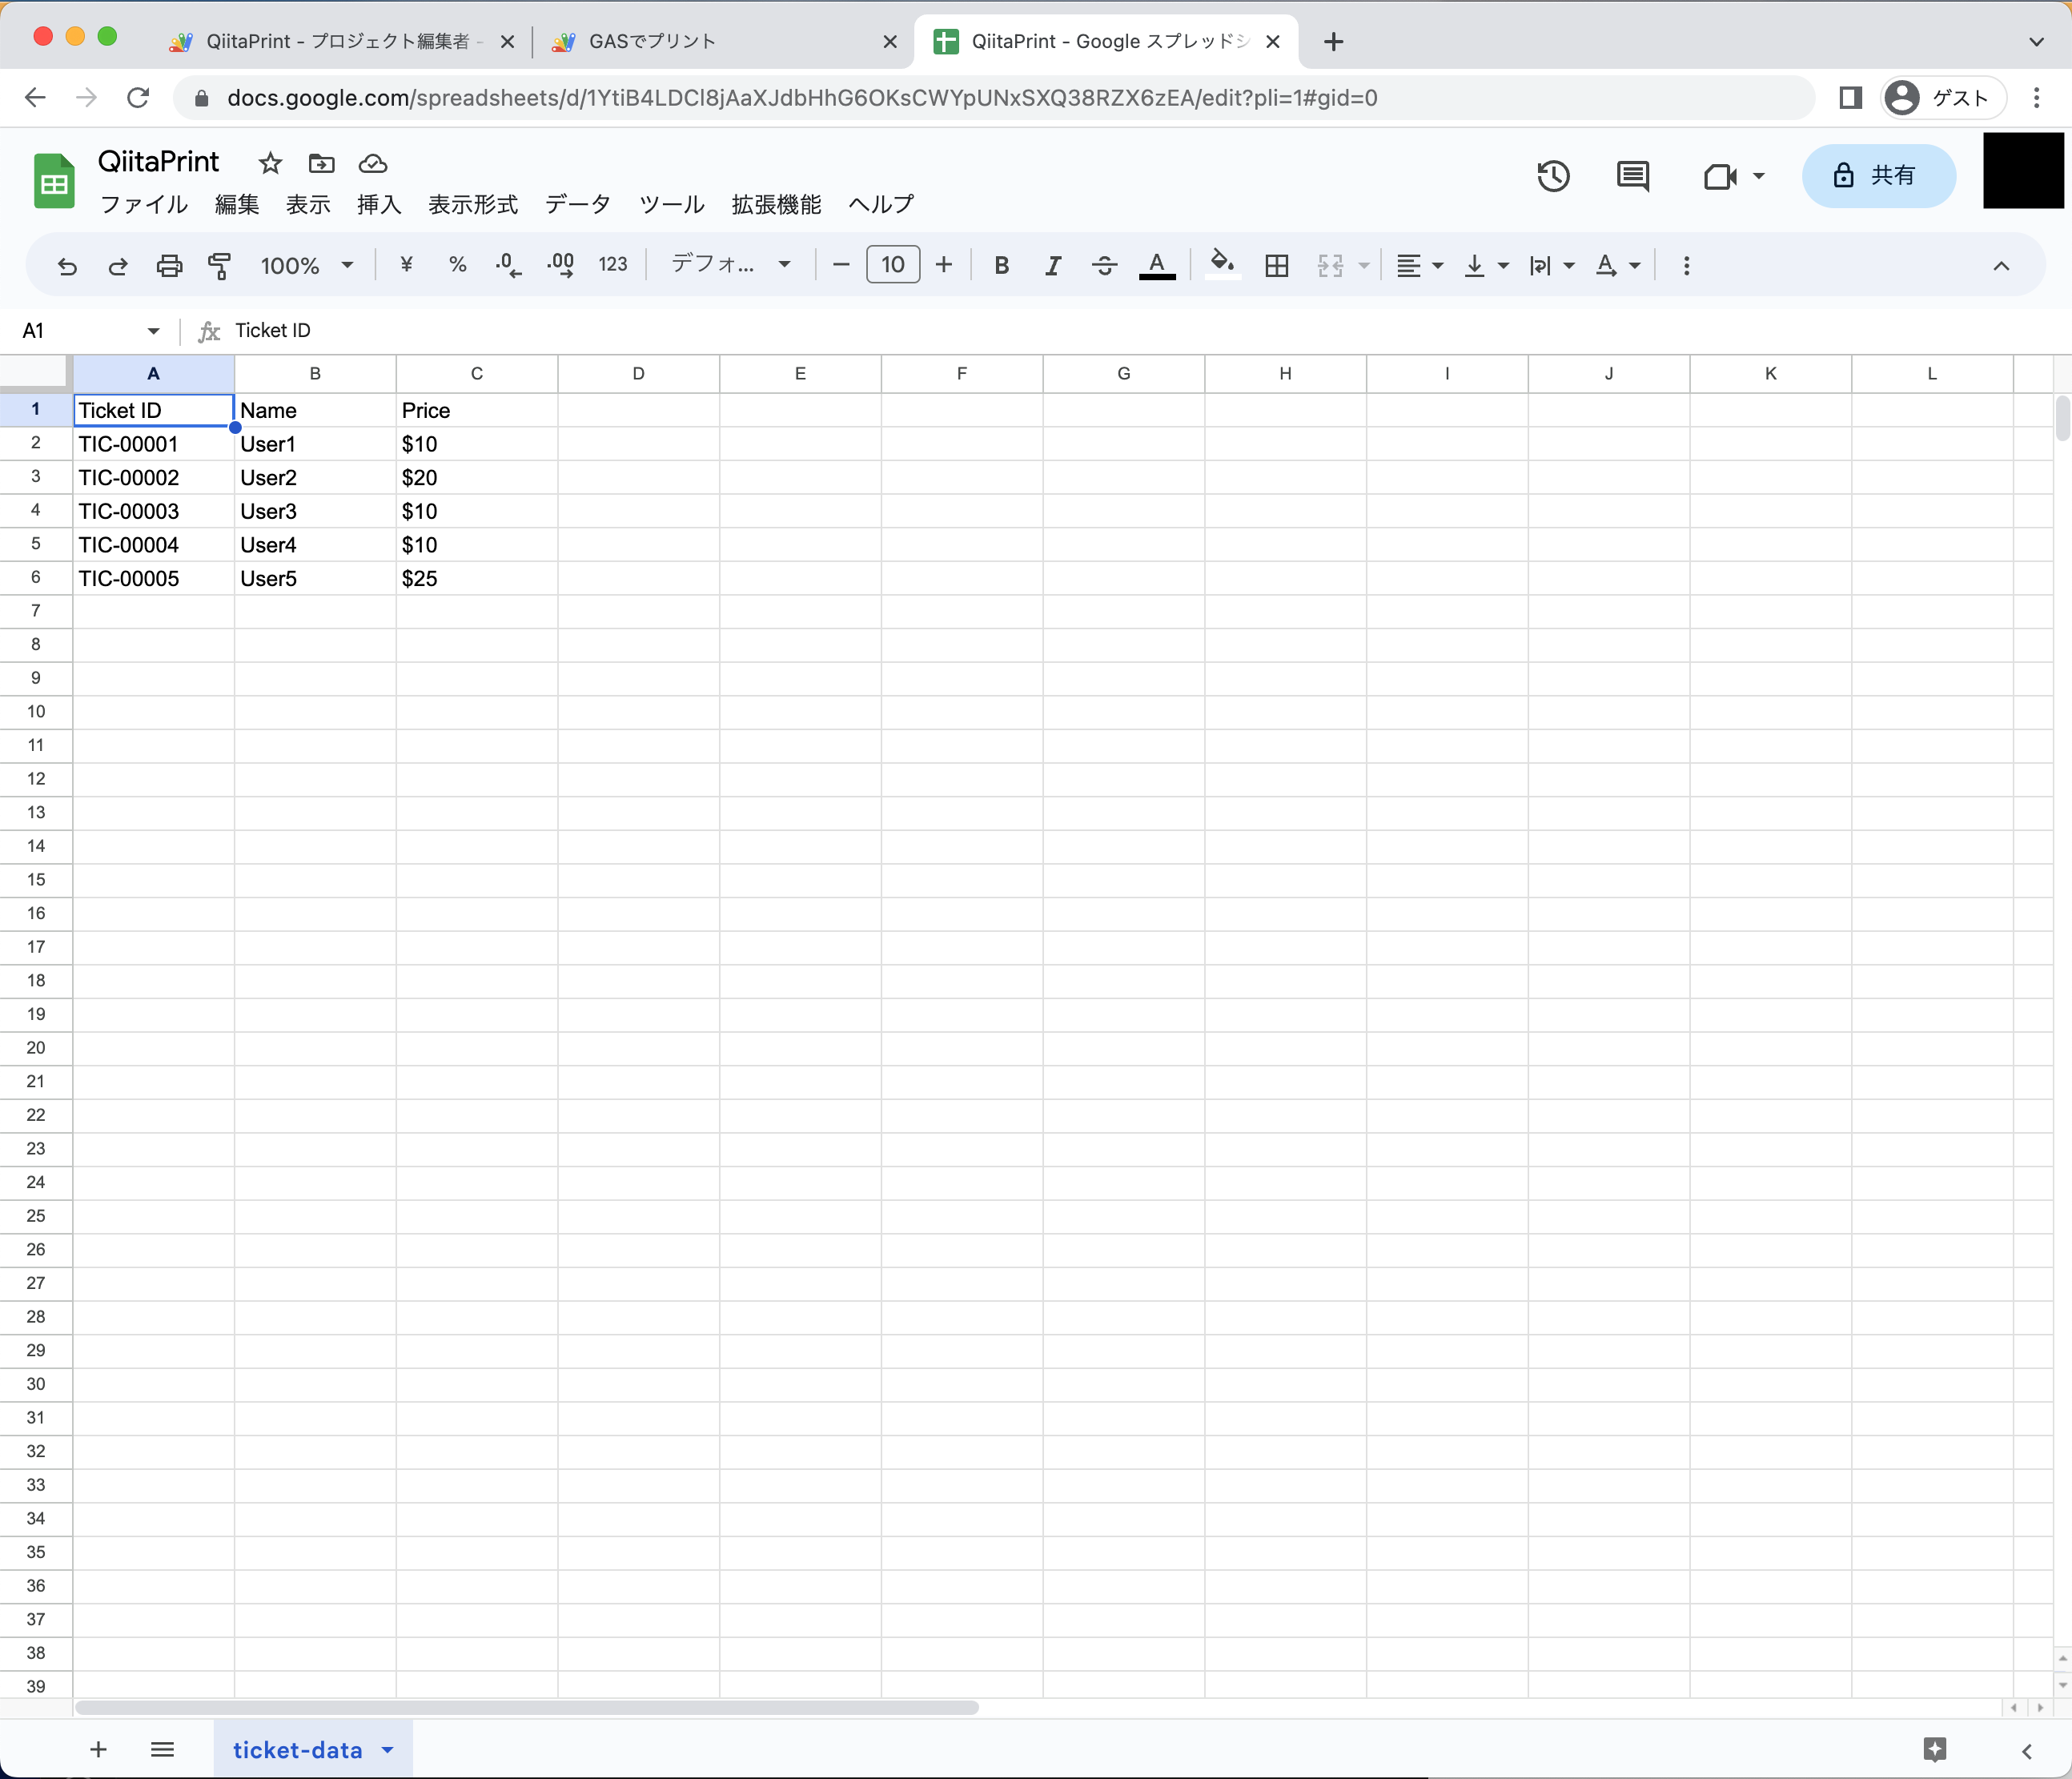Open the ticket-data sheet tab menu arrow

[x=388, y=1750]
